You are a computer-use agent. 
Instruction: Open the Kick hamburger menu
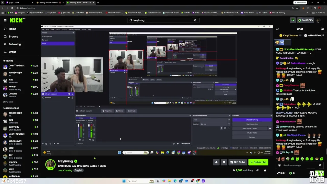(x=5, y=20)
